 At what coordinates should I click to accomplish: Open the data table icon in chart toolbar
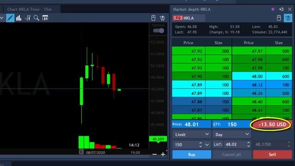point(45,18)
